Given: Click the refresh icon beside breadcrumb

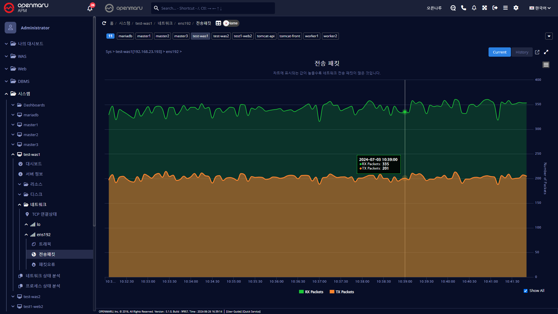Looking at the screenshot, I should click(104, 23).
